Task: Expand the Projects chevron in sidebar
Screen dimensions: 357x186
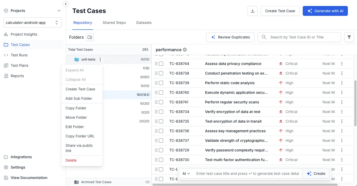Action: (x=59, y=11)
